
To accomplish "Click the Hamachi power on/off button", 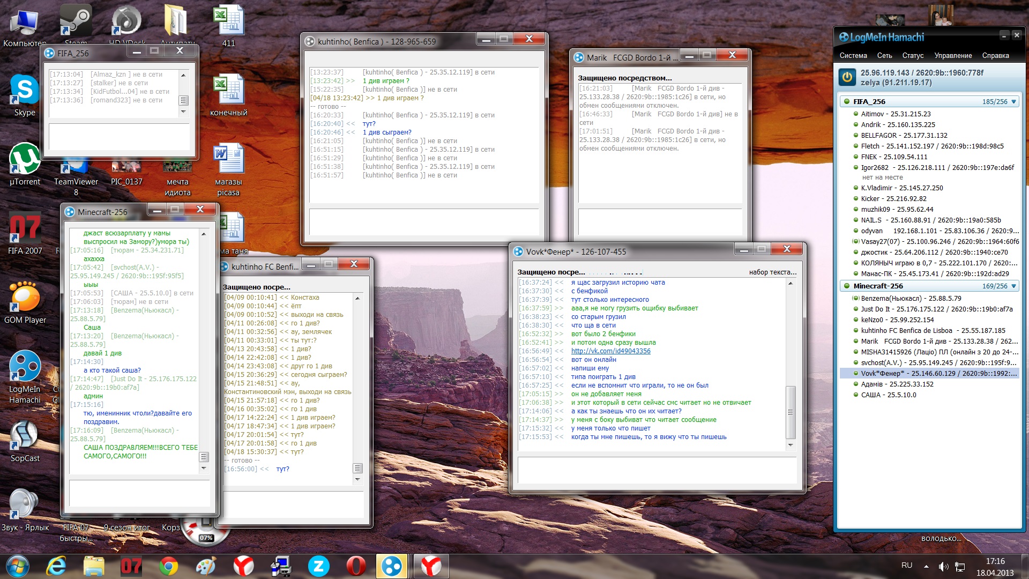I will point(847,77).
